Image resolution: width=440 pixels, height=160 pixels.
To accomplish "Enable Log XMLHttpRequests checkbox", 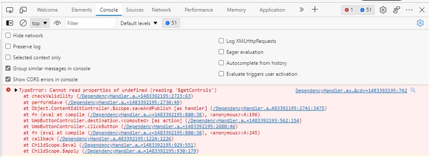I will pyautogui.click(x=221, y=41).
